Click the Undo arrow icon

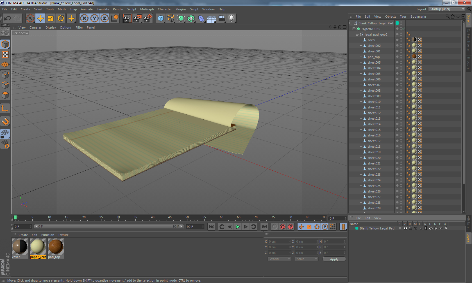coord(8,18)
